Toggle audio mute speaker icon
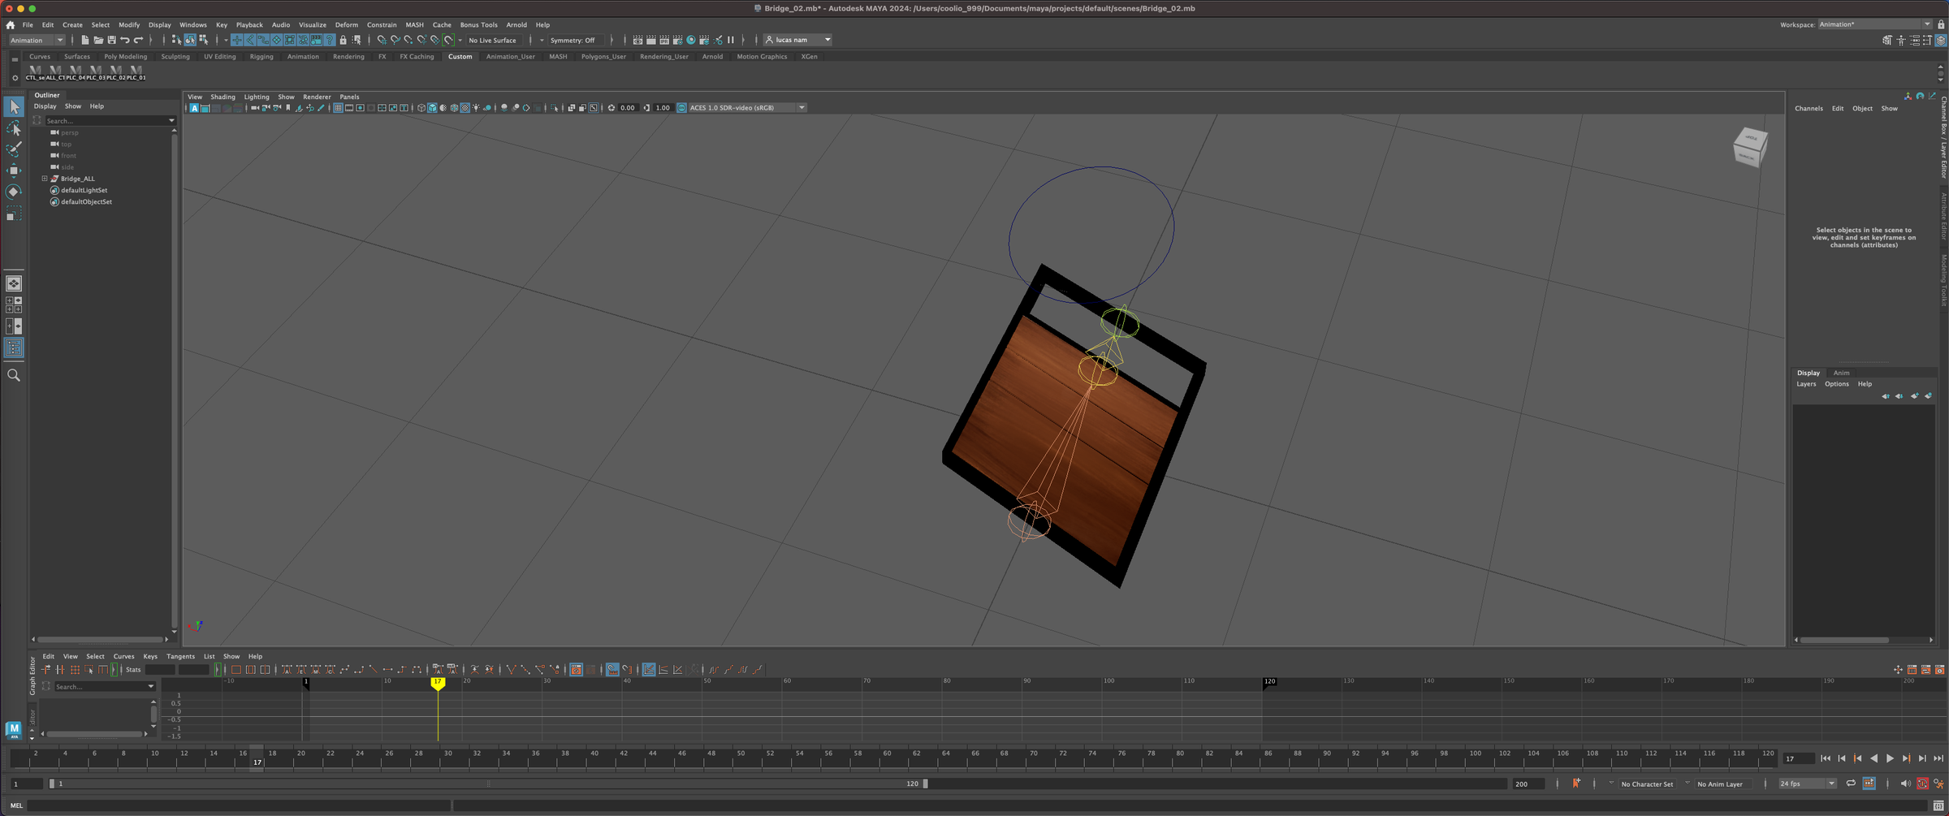1949x816 pixels. click(x=1905, y=784)
